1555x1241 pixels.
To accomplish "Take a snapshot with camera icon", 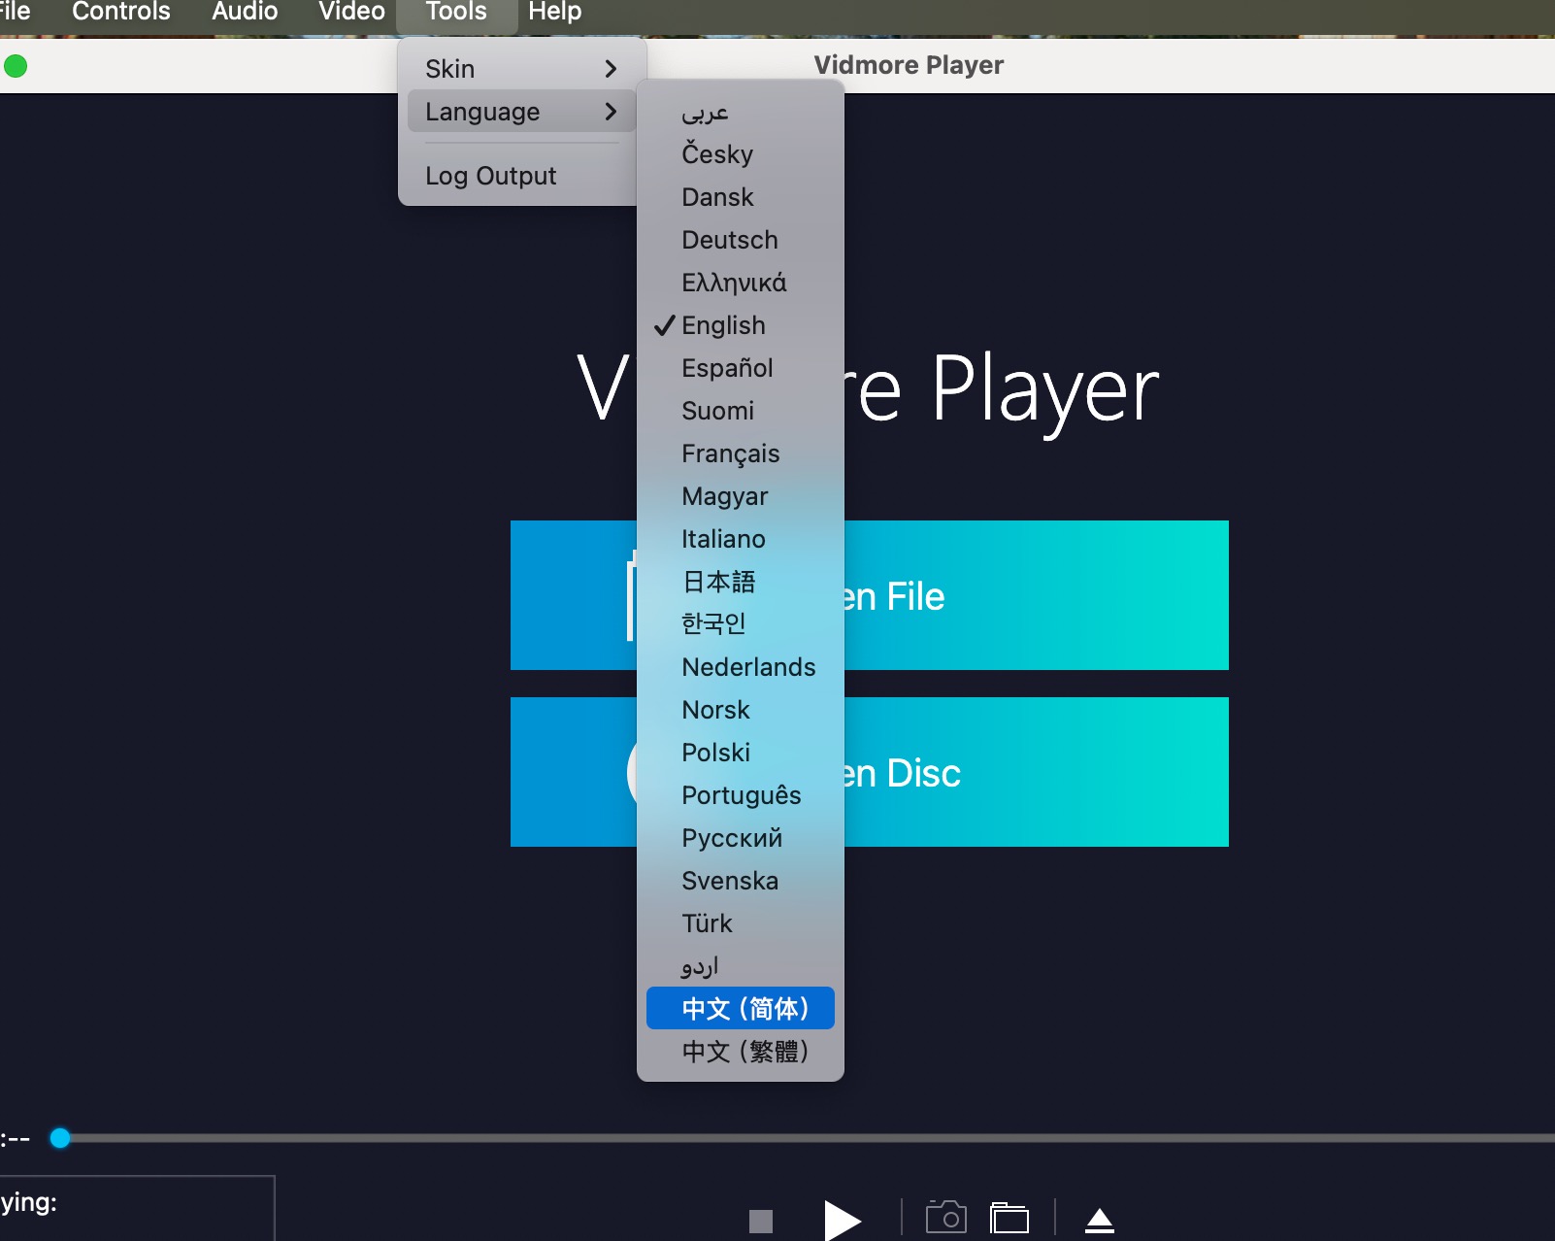I will (x=946, y=1217).
